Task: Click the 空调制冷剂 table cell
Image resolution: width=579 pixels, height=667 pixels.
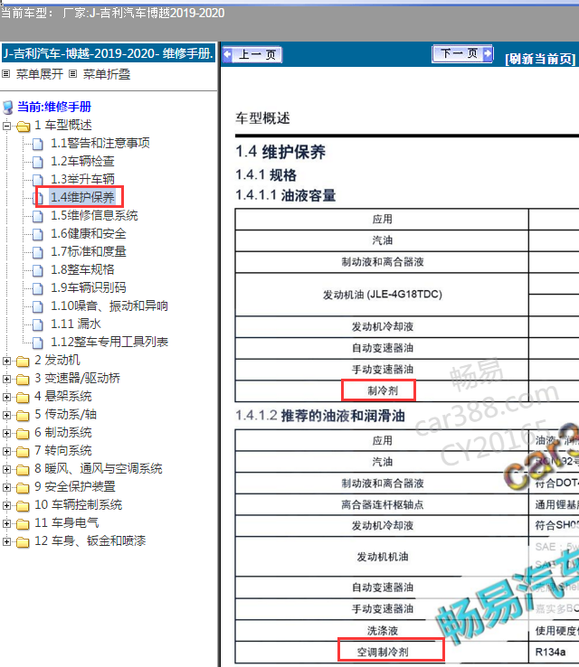Action: [x=382, y=653]
